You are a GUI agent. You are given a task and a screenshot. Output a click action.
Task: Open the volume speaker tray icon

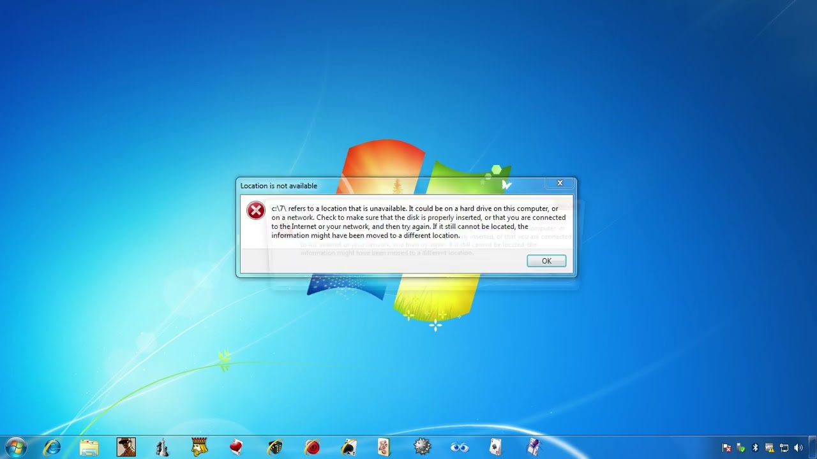[798, 448]
